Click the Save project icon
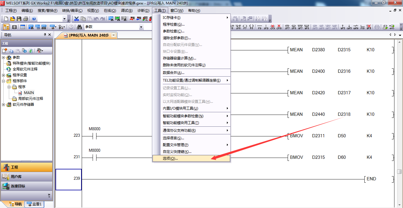The image size is (403, 208). (19, 19)
